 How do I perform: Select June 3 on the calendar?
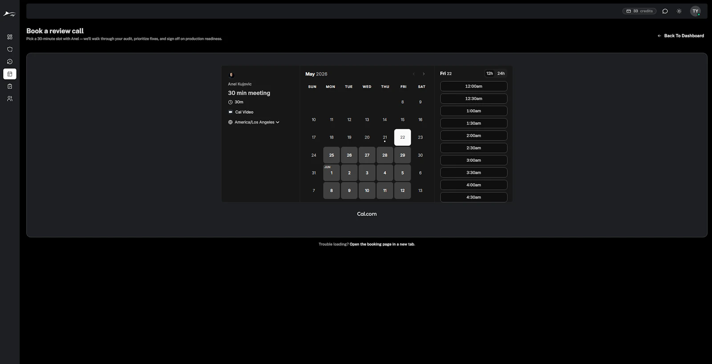point(367,173)
